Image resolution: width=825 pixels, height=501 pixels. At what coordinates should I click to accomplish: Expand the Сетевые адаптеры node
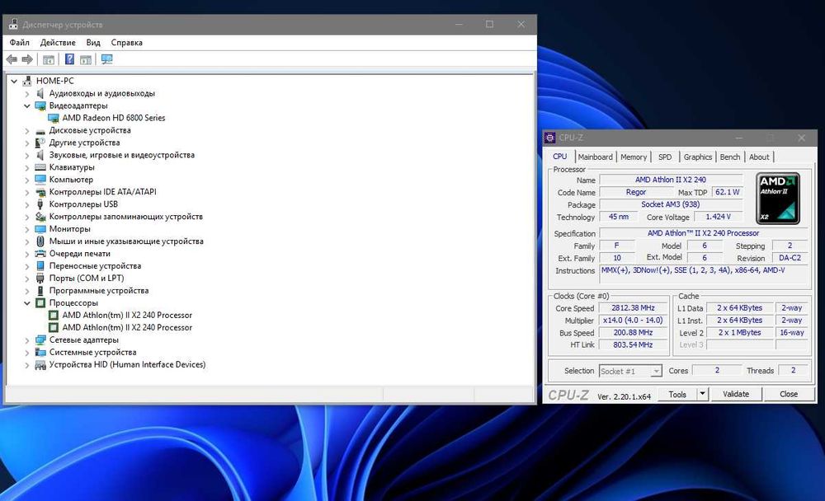(x=27, y=340)
